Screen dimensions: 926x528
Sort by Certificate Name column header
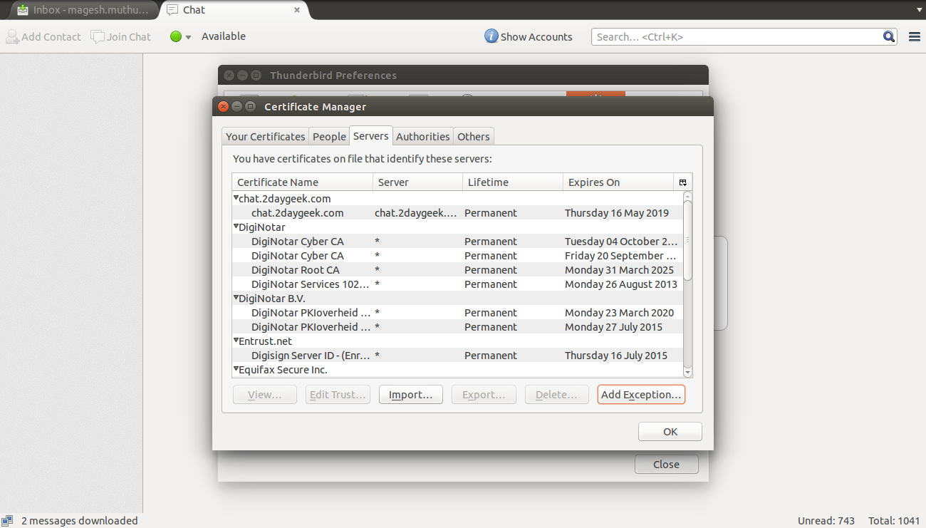302,182
